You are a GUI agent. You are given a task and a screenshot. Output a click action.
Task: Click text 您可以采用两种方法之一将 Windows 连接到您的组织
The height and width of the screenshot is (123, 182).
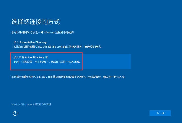coord(43,32)
